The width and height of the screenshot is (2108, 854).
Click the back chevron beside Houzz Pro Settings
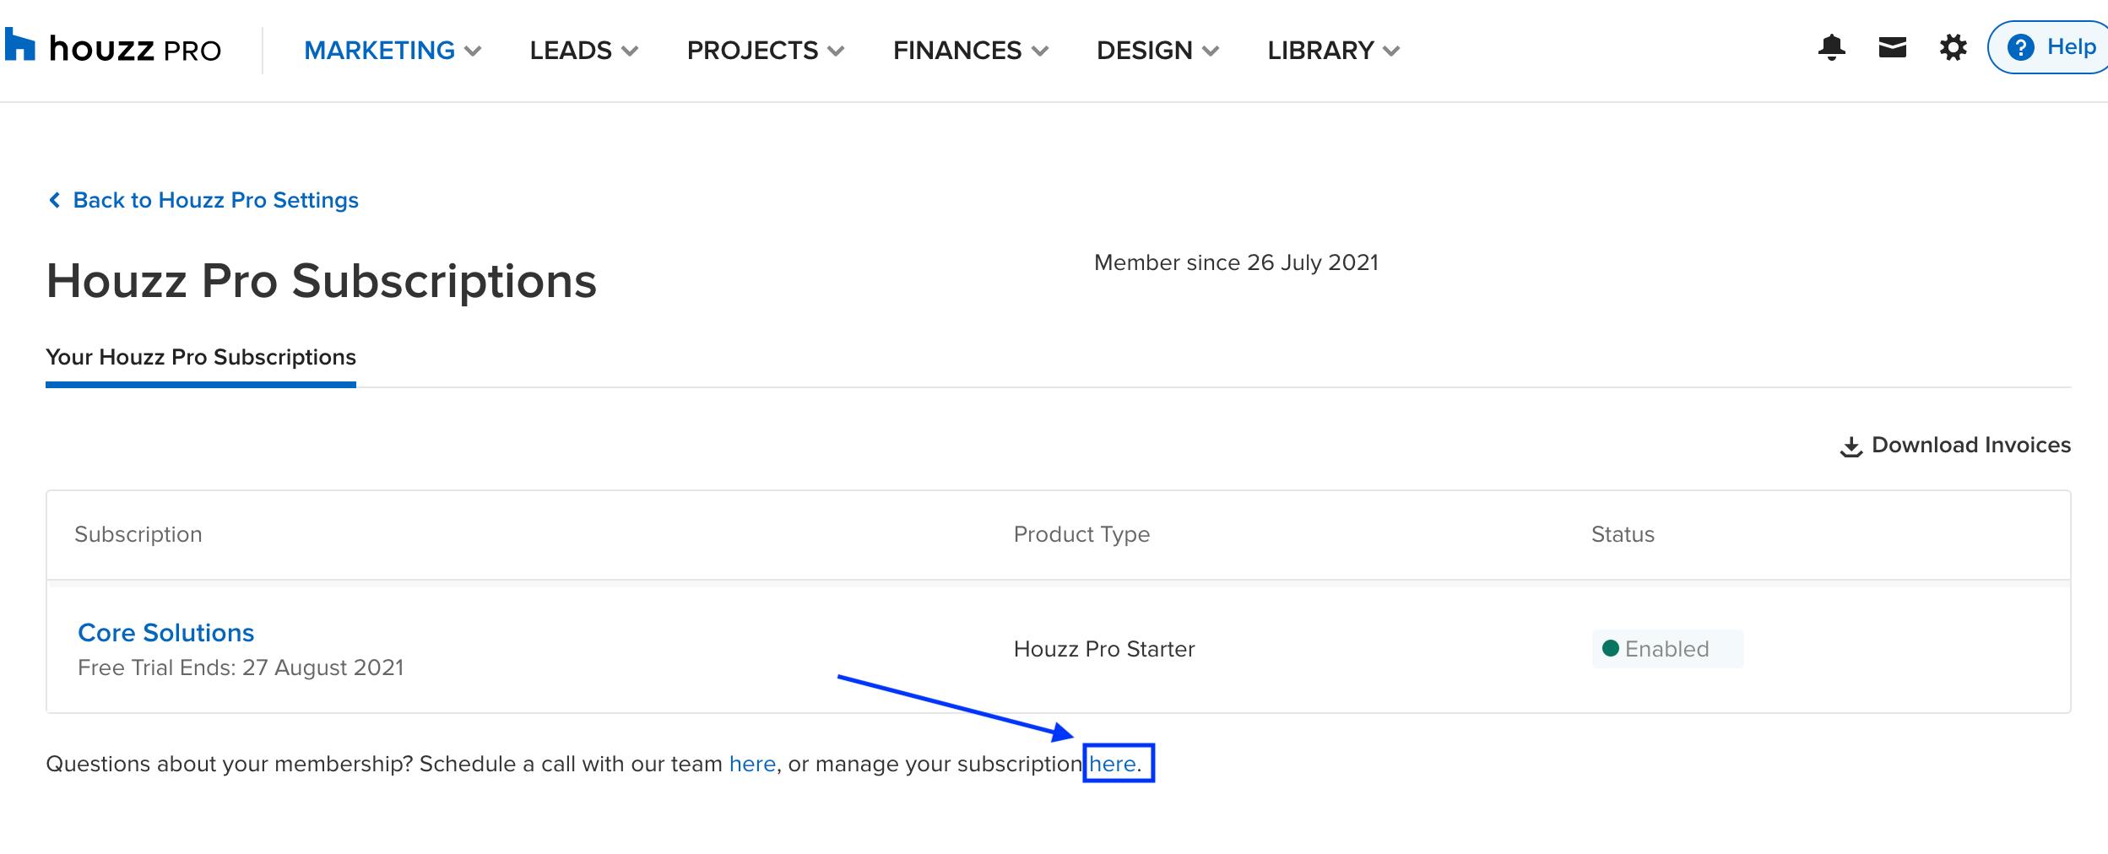tap(55, 199)
